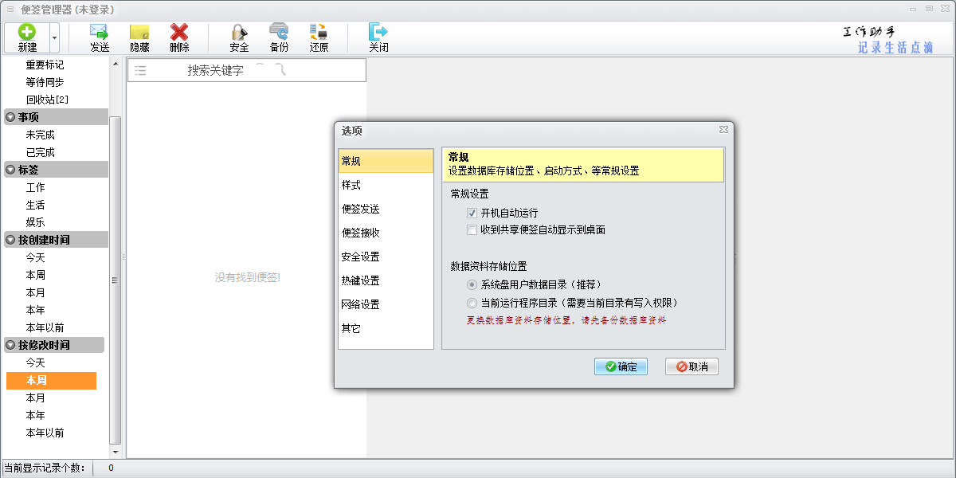Viewport: 956px width, 478px height.
Task: Open the dropdown arrow beside 新建
Action: point(54,37)
